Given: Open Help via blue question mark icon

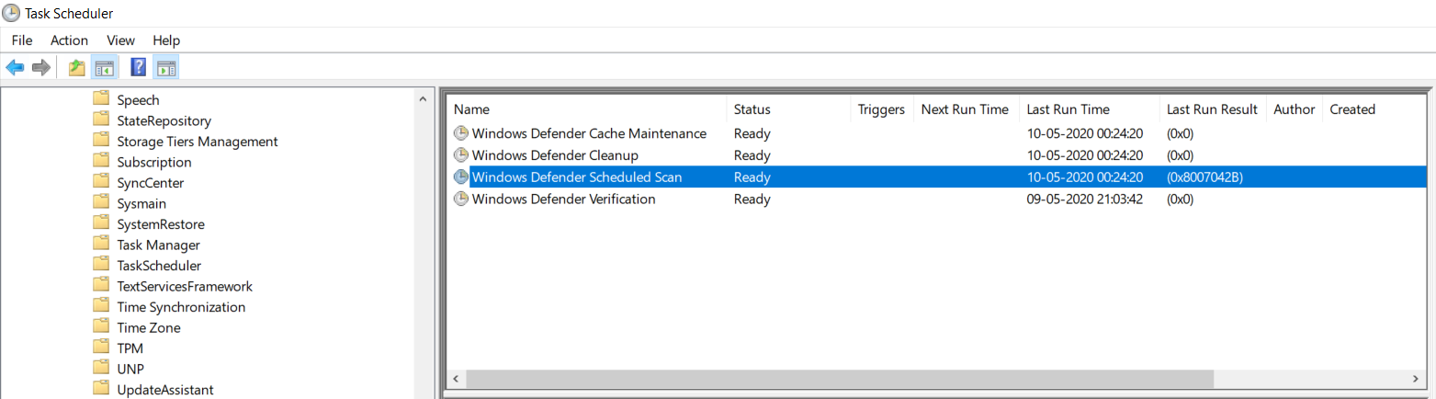Looking at the screenshot, I should coord(139,67).
